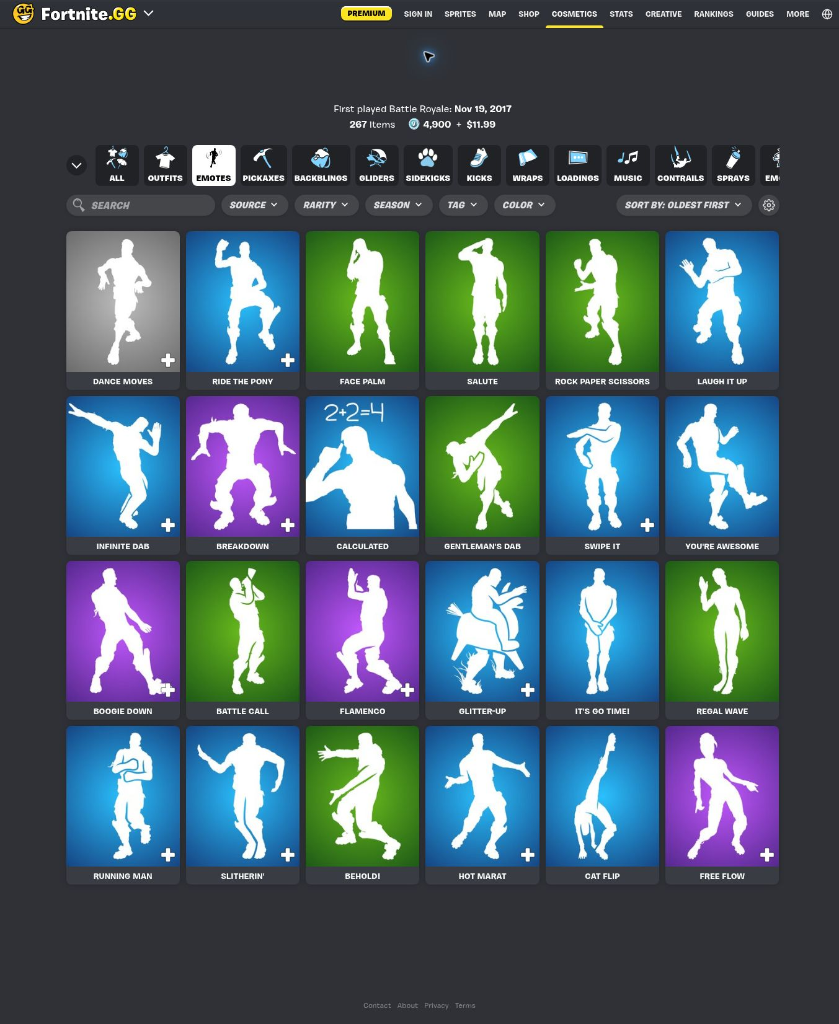The width and height of the screenshot is (839, 1024).
Task: Toggle plus on Swipe It emote
Action: [647, 525]
